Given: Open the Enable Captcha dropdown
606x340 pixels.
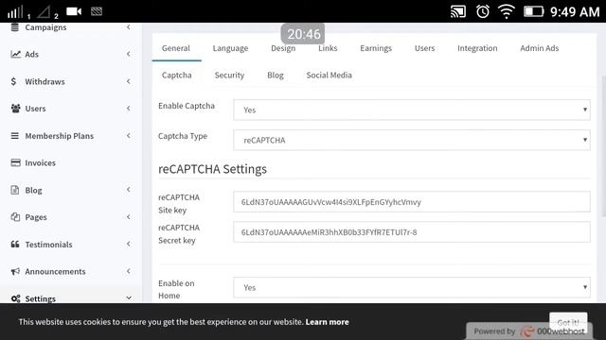Looking at the screenshot, I should tap(412, 110).
